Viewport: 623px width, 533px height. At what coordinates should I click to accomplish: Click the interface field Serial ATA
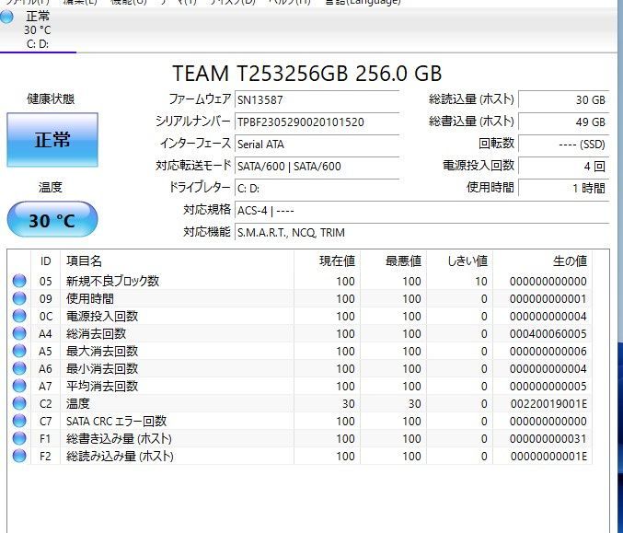(317, 145)
